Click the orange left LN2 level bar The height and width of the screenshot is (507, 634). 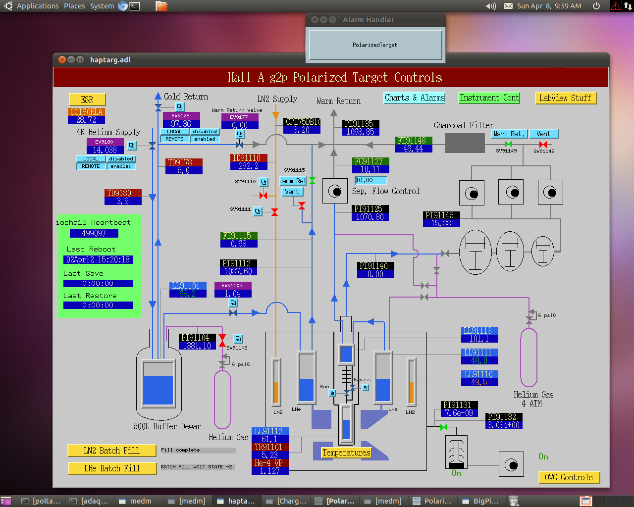click(276, 393)
